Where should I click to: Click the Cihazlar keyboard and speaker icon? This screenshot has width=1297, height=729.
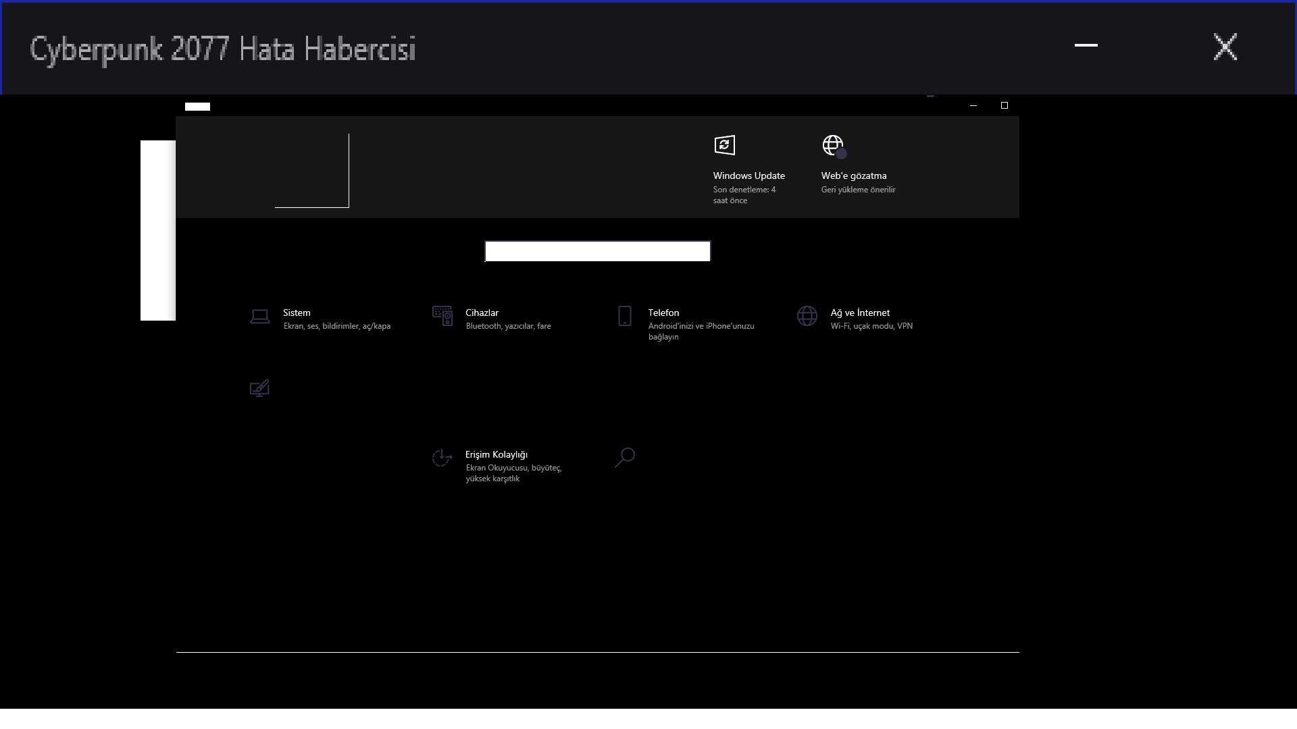[x=442, y=316]
